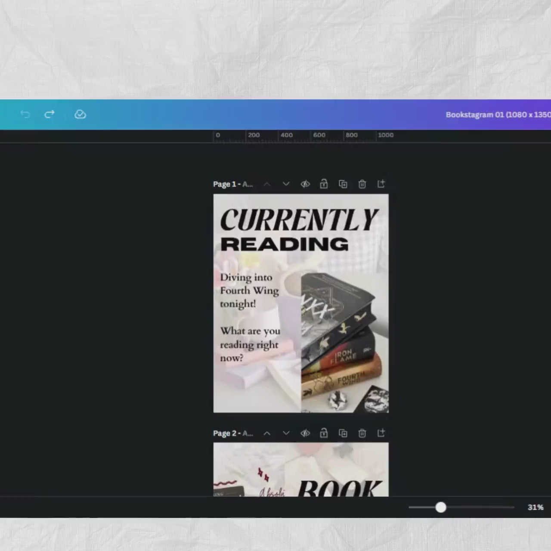Add new page after Page 2
The width and height of the screenshot is (551, 551).
(x=381, y=433)
